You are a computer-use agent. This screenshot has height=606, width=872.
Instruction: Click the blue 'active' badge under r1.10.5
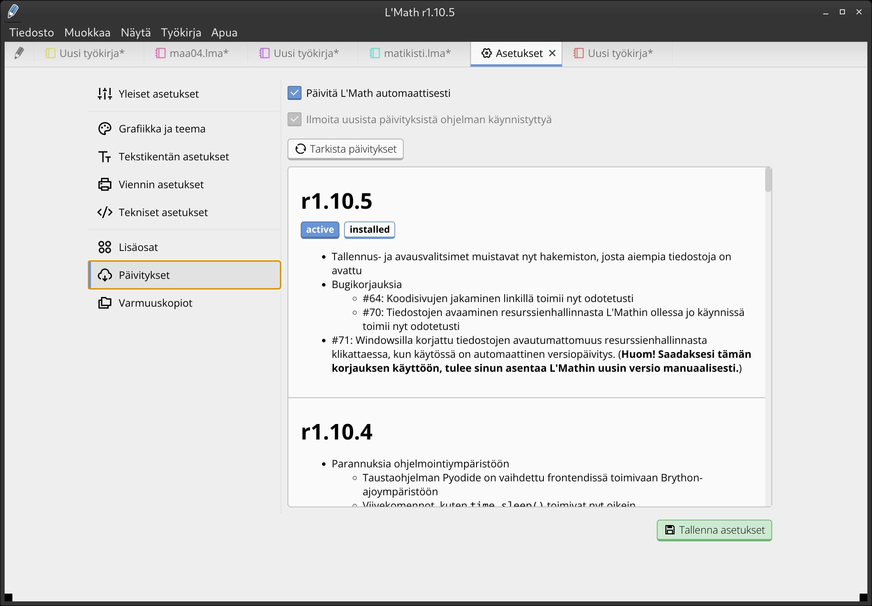click(320, 230)
